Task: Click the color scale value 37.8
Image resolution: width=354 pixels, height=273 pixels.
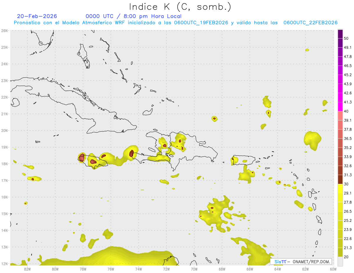Action: (x=348, y=130)
